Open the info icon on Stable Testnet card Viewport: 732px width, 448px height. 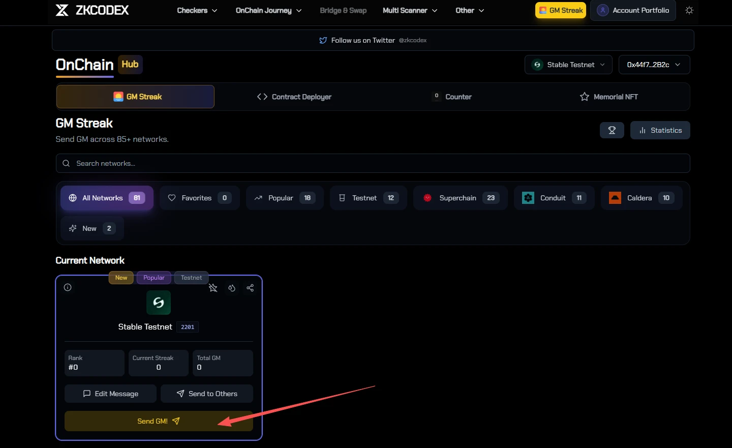[x=68, y=287]
